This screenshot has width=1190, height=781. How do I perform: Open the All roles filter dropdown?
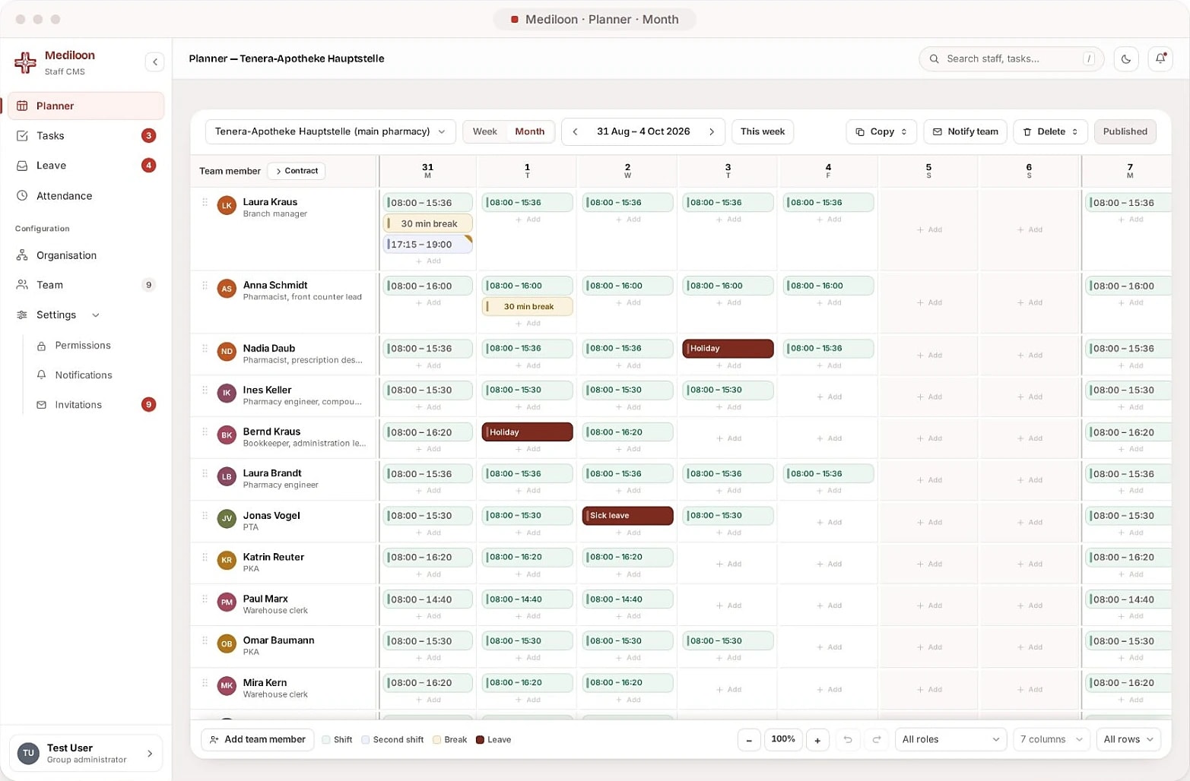(x=950, y=739)
